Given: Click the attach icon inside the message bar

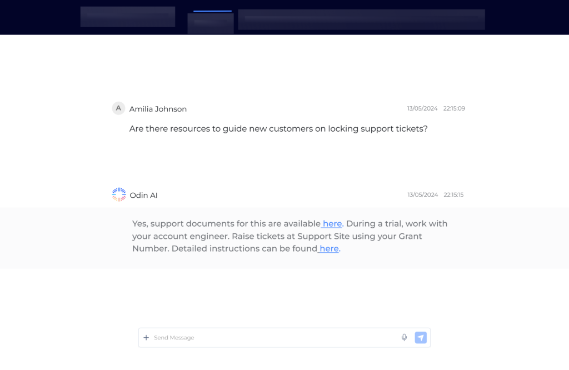Looking at the screenshot, I should pos(146,337).
